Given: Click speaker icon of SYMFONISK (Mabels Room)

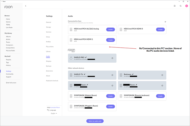Looking at the screenshot, I should [71, 96].
